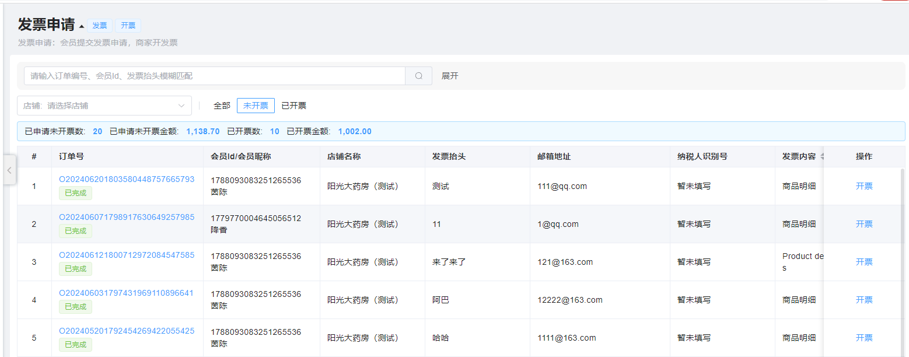Open order O2024062018035804487576657​93

coord(127,179)
